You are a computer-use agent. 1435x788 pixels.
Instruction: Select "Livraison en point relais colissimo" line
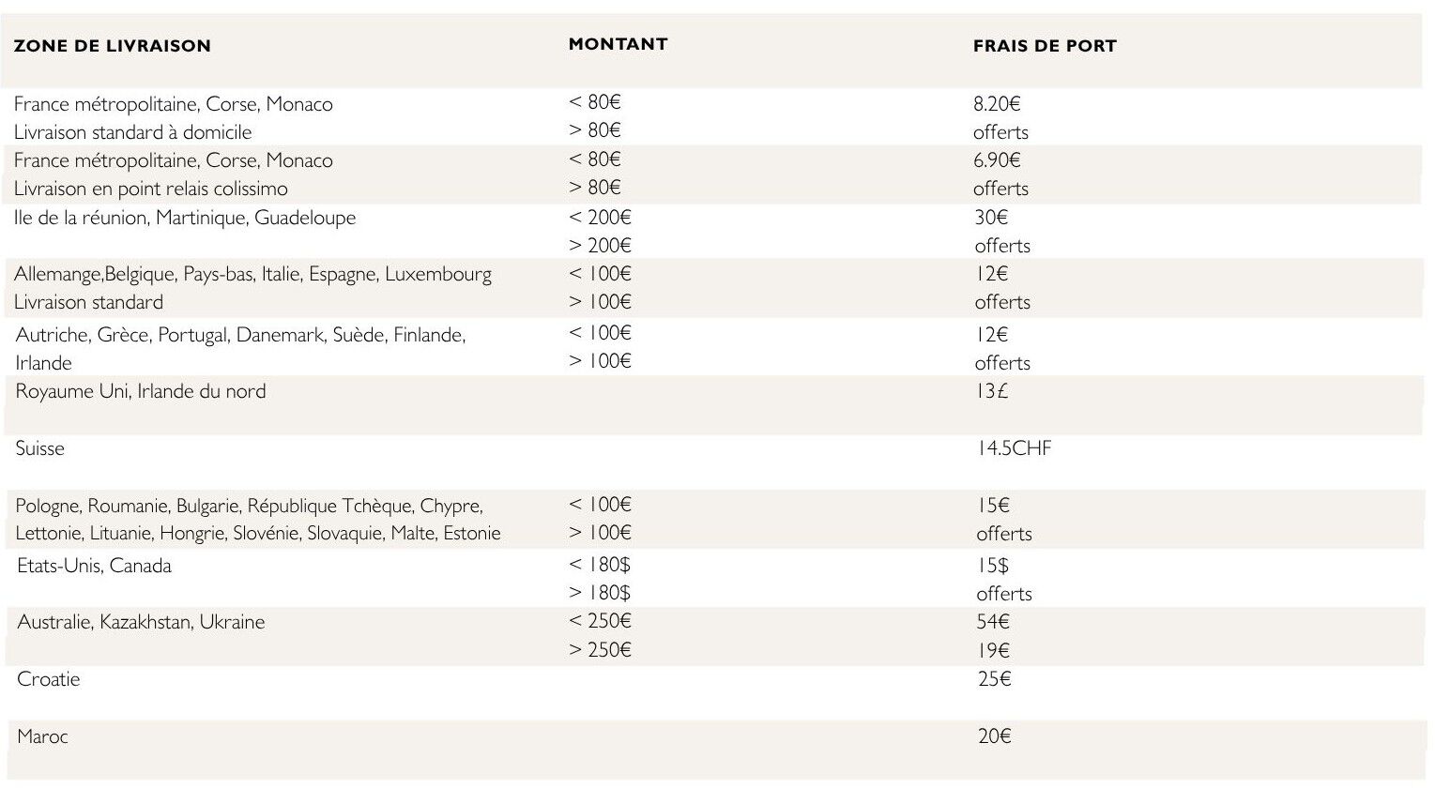150,189
